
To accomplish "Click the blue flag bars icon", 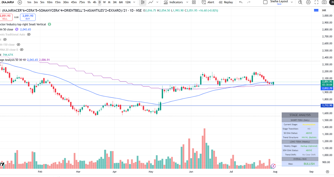I will 316,10.
